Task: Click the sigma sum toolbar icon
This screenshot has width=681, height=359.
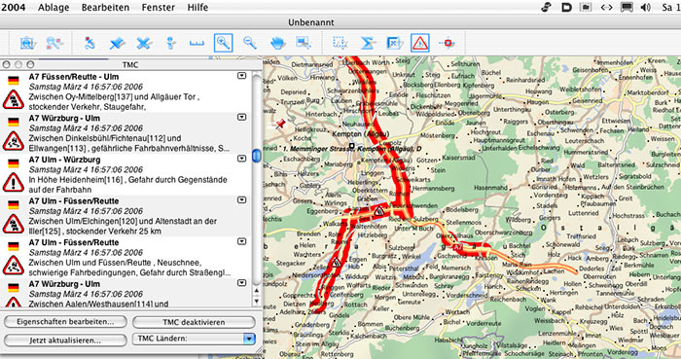Action: click(368, 43)
